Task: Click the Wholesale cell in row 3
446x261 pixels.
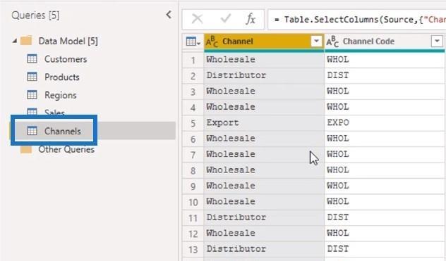Action: coord(264,91)
